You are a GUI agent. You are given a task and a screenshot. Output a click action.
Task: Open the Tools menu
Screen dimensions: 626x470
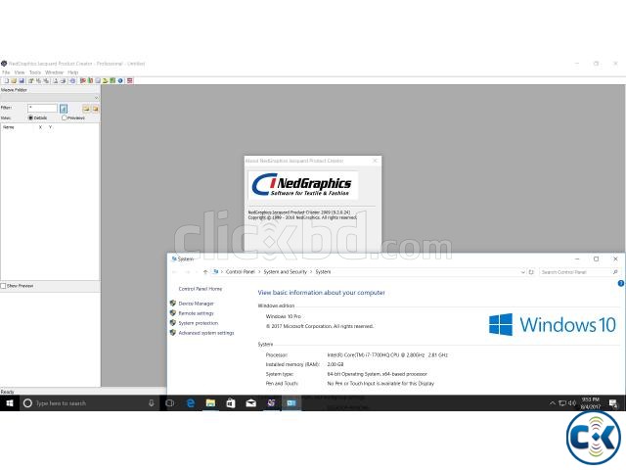(35, 72)
